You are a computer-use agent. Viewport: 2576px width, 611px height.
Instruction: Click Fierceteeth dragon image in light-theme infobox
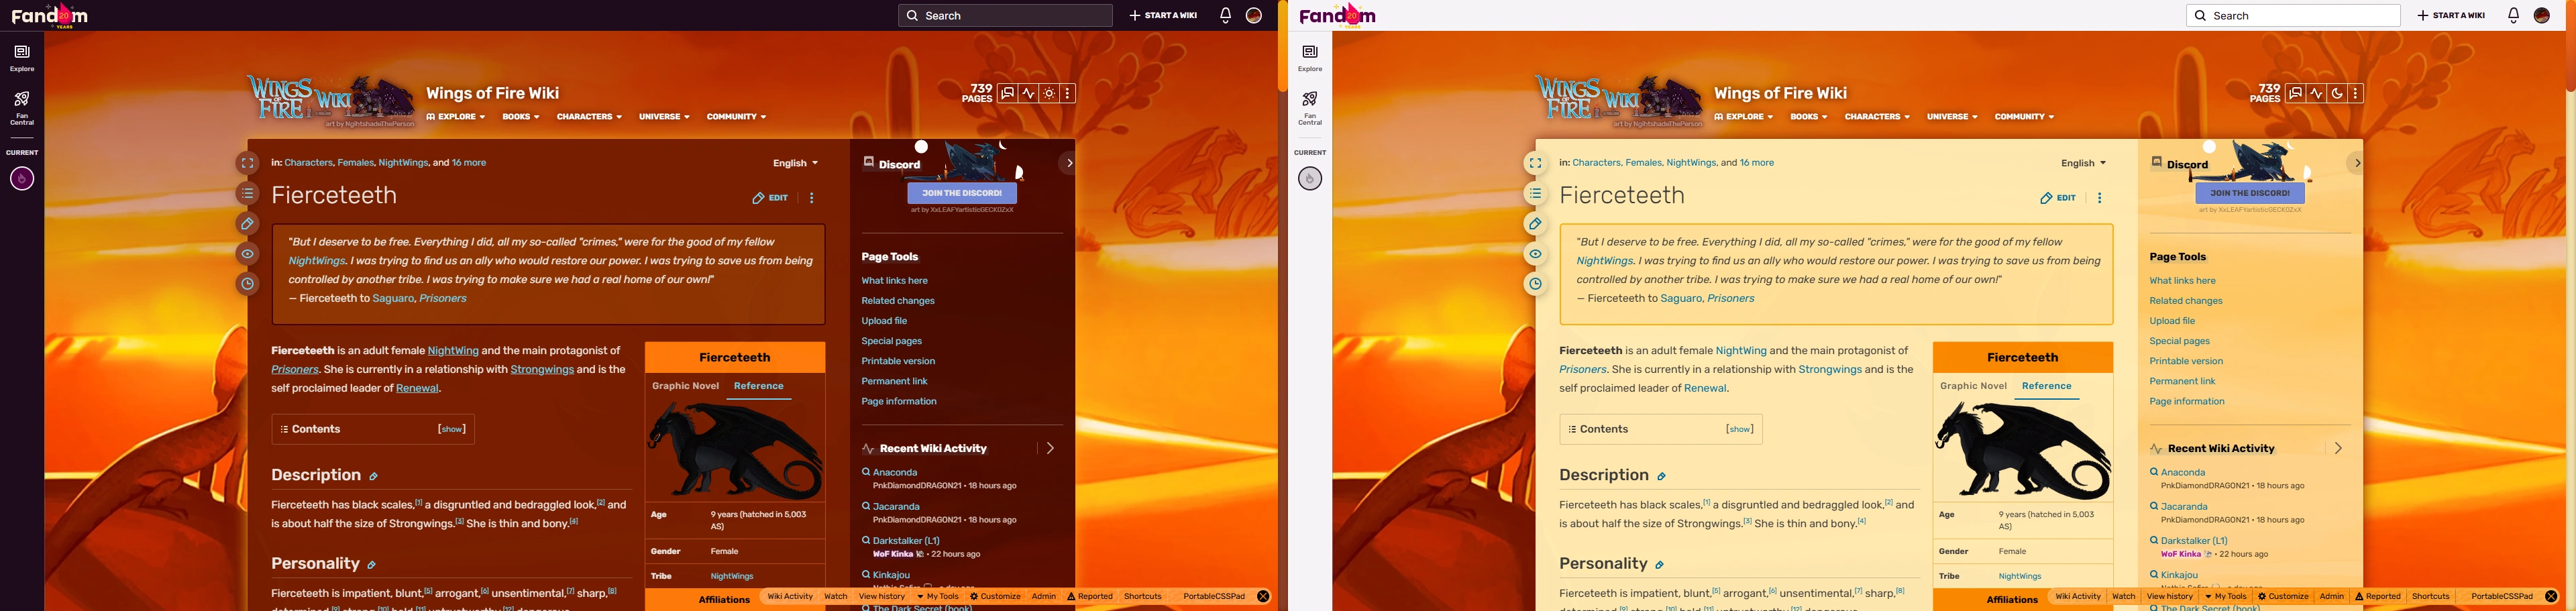click(x=2023, y=450)
